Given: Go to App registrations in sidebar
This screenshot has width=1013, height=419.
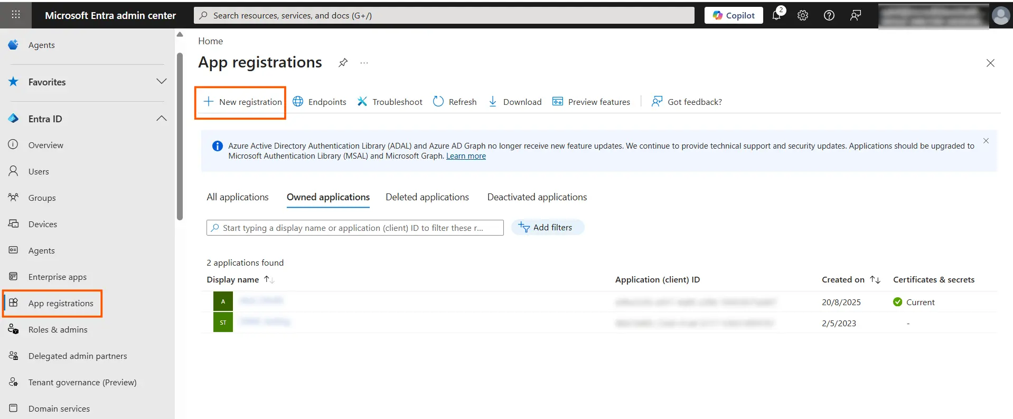Looking at the screenshot, I should pyautogui.click(x=61, y=303).
